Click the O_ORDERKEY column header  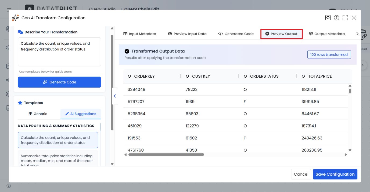click(141, 76)
